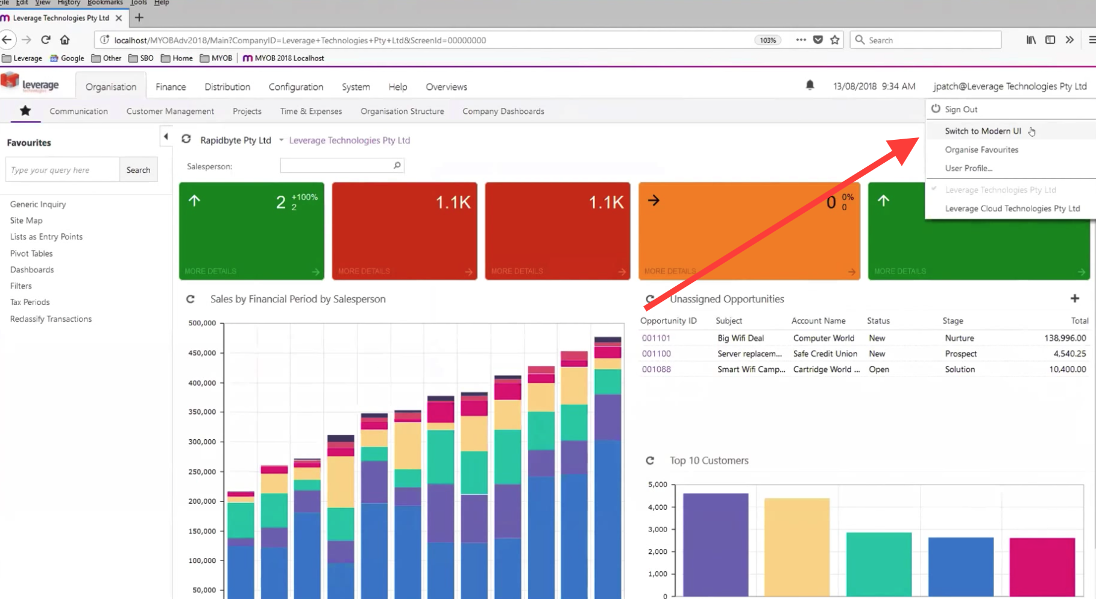The width and height of the screenshot is (1096, 599).
Task: Refresh the Sales by Financial Period chart
Action: (191, 299)
